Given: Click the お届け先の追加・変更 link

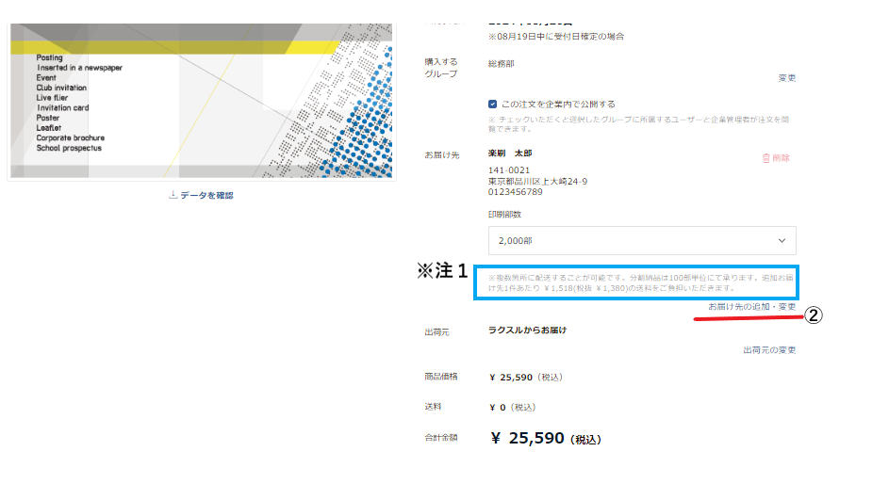Looking at the screenshot, I should tap(751, 307).
